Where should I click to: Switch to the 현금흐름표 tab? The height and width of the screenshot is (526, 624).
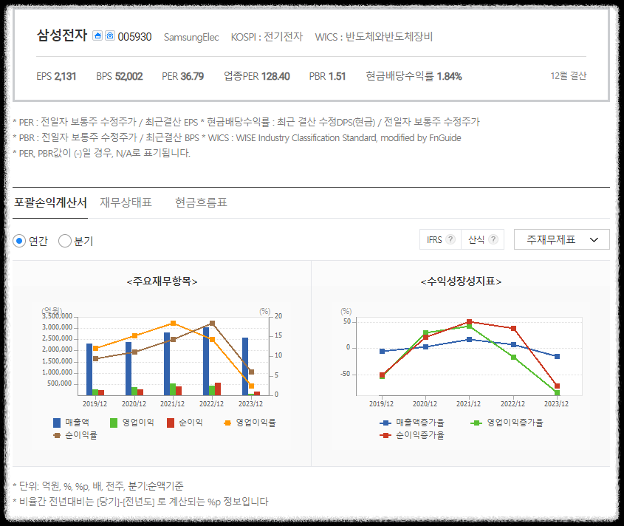(x=201, y=202)
